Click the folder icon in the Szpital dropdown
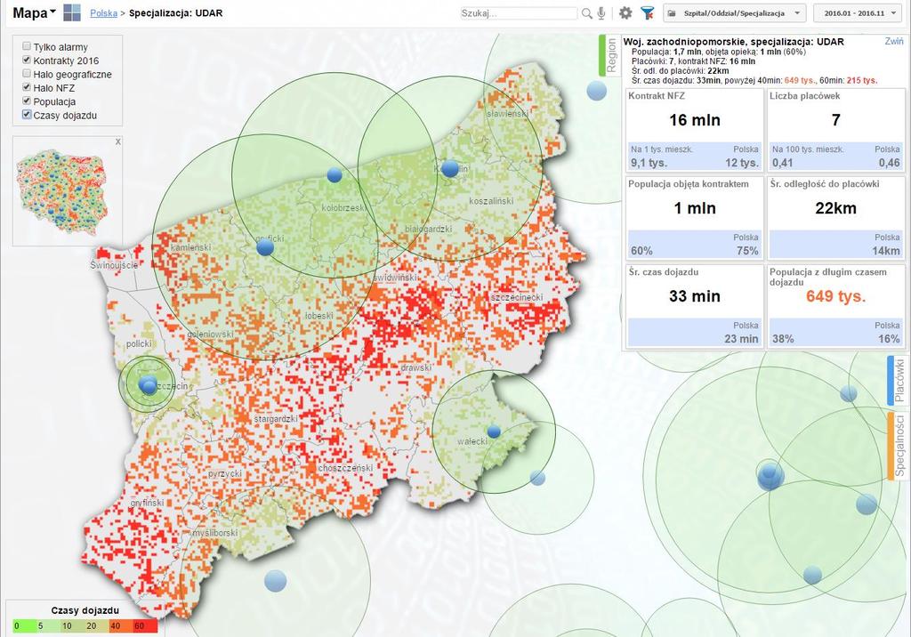Image resolution: width=911 pixels, height=637 pixels. pyautogui.click(x=672, y=13)
